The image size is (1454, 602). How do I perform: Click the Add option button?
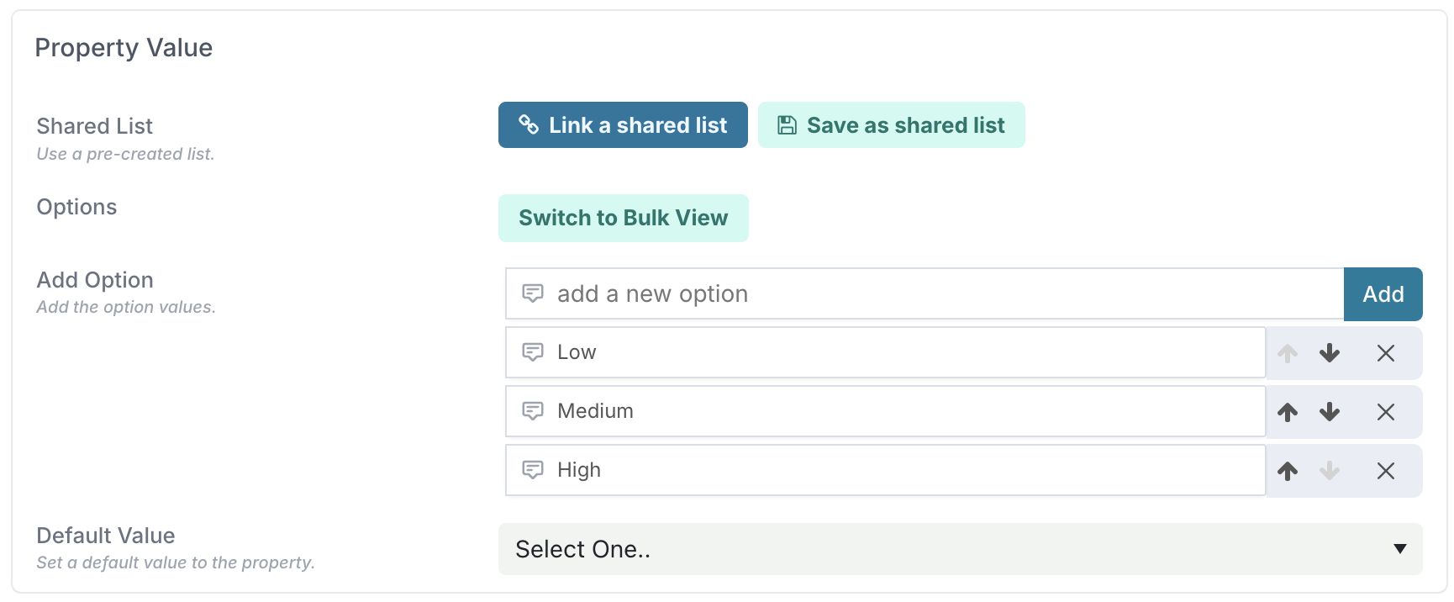[x=1383, y=294]
